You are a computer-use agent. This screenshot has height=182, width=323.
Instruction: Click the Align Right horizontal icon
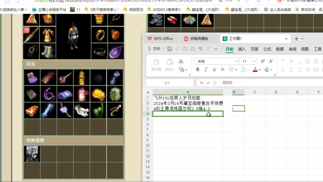click(300, 70)
